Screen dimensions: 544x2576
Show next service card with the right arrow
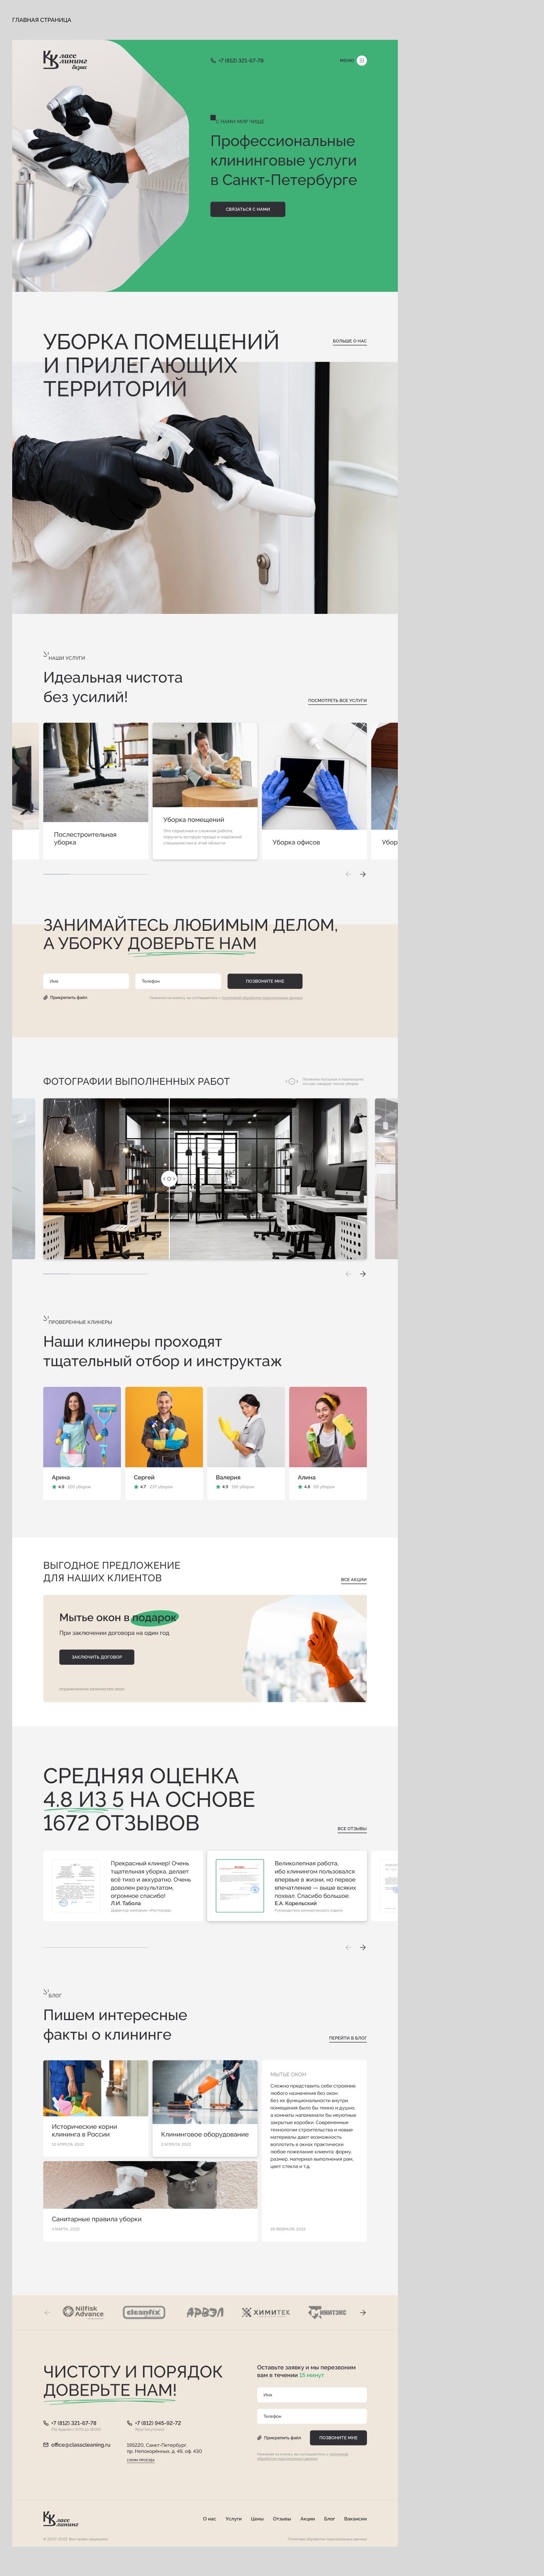(363, 874)
